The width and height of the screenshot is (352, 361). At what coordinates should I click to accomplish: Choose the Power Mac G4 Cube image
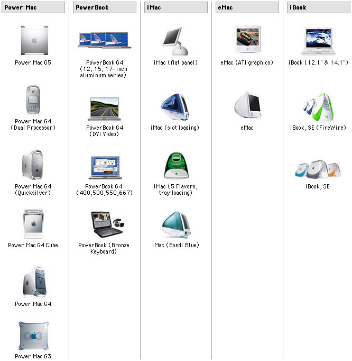click(33, 224)
